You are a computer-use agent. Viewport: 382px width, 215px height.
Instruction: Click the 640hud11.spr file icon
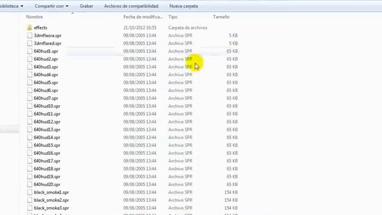point(30,114)
